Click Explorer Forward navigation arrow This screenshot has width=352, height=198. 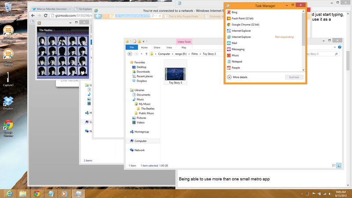click(136, 54)
